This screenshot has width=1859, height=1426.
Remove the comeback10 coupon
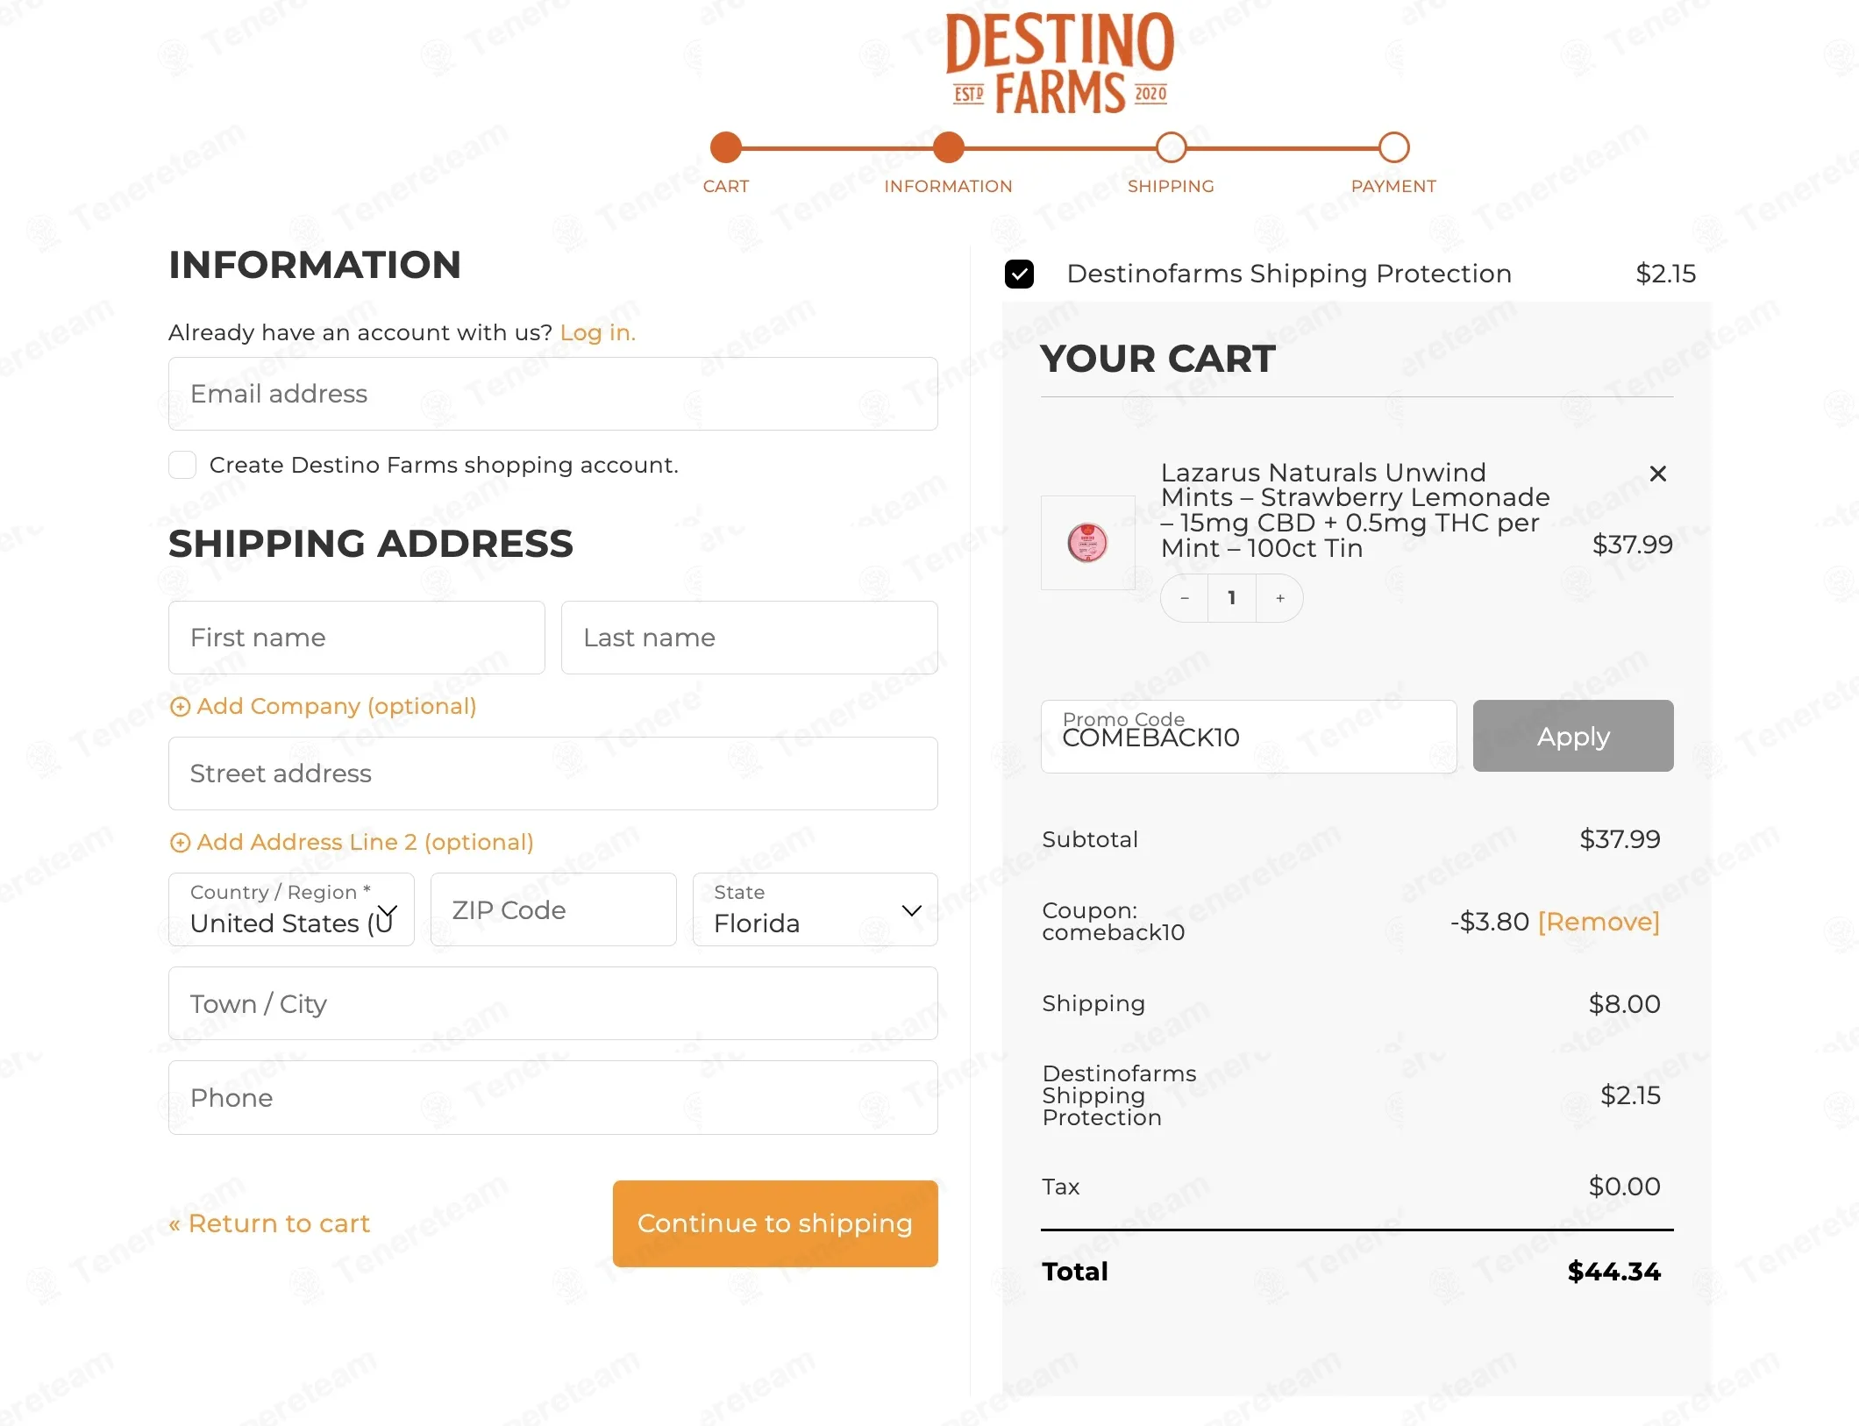tap(1599, 922)
